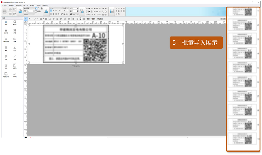Select label thumbnail 6 in the right panel
The image size is (262, 155).
[242, 82]
